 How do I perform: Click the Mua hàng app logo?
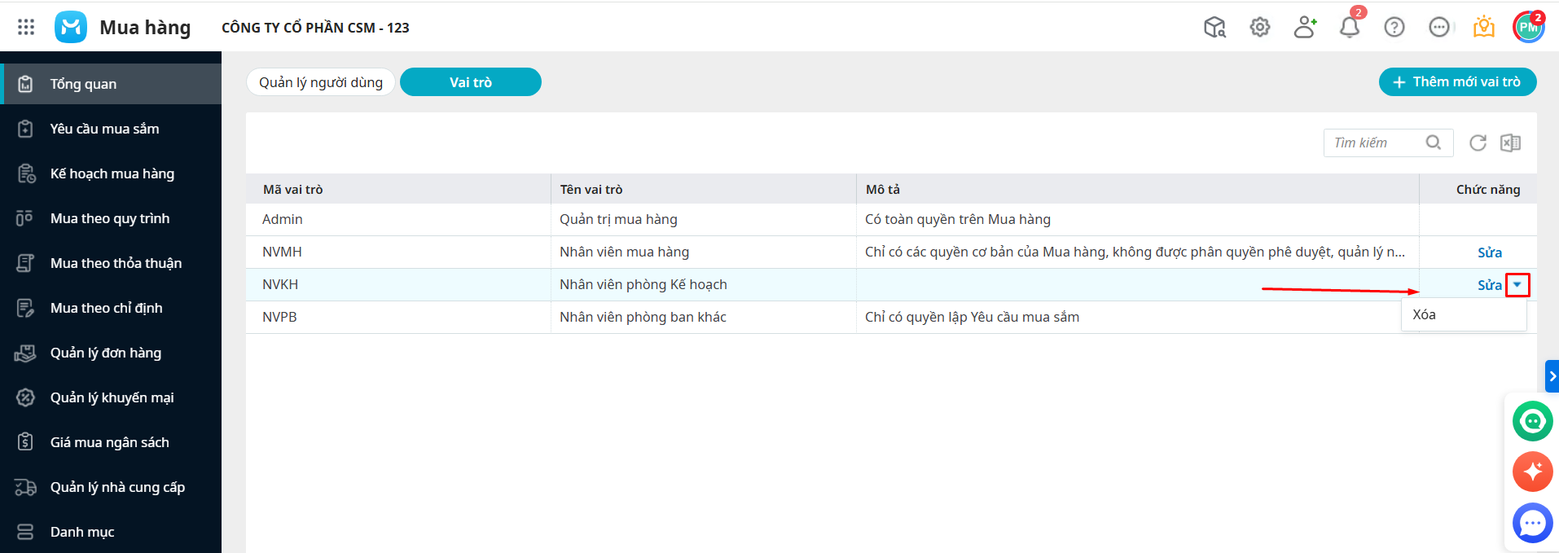click(x=71, y=27)
